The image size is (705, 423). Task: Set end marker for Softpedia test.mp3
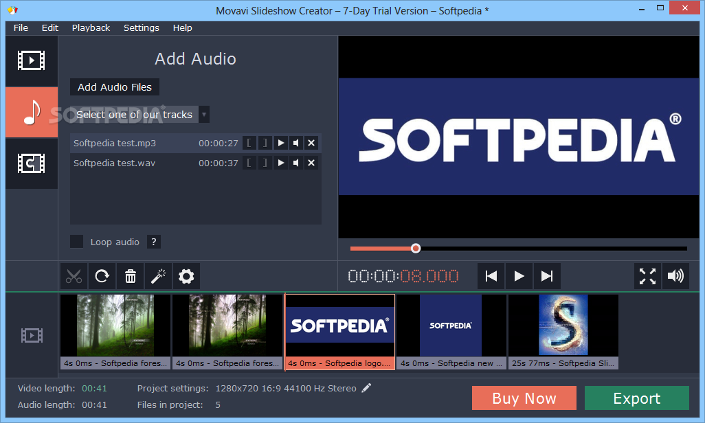point(265,143)
